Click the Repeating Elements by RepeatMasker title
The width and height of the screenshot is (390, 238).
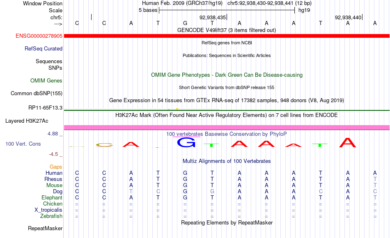[x=227, y=222]
